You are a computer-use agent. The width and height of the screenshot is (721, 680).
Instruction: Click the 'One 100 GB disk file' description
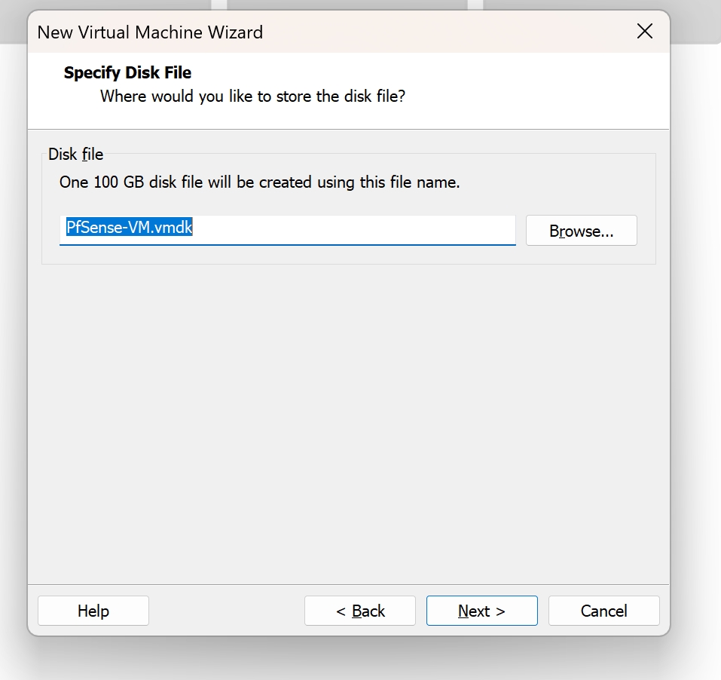[x=259, y=182]
